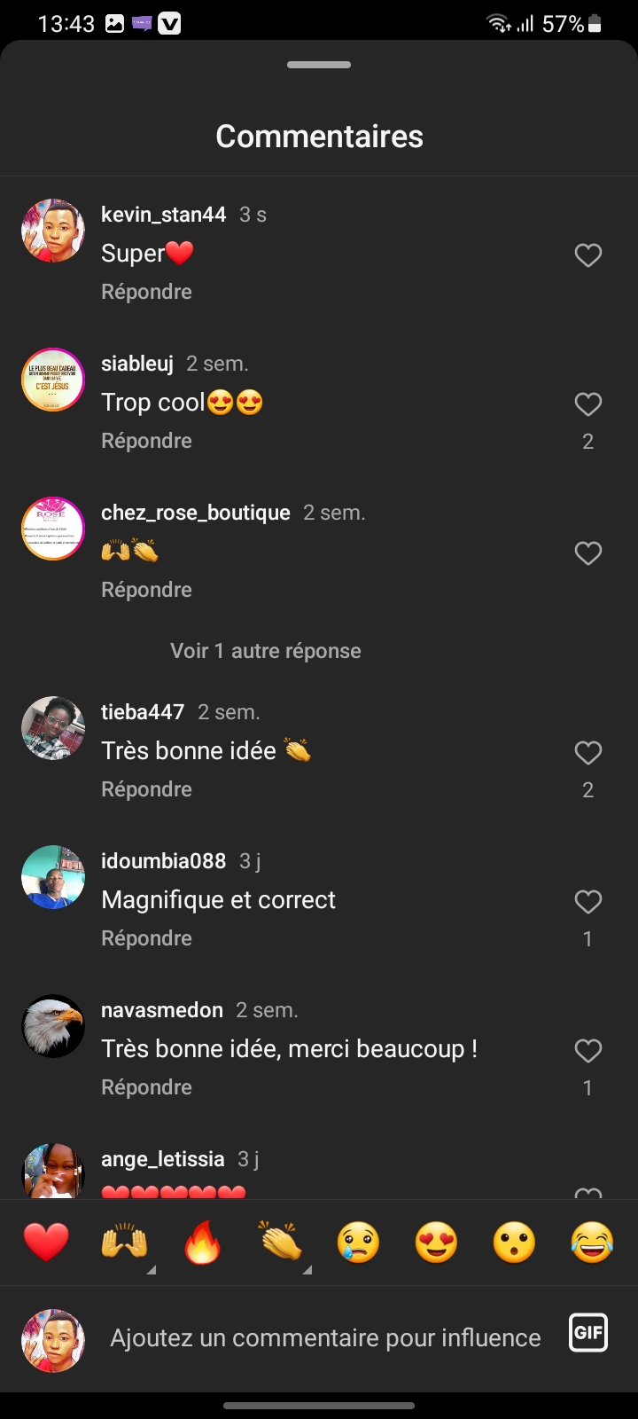Tap the raised hands quick reaction emoji
The height and width of the screenshot is (1419, 638).
pos(124,1242)
